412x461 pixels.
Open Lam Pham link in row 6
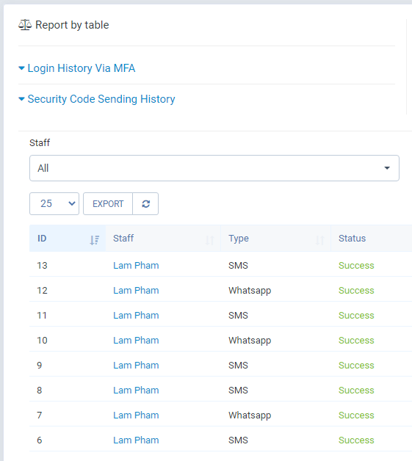[136, 440]
